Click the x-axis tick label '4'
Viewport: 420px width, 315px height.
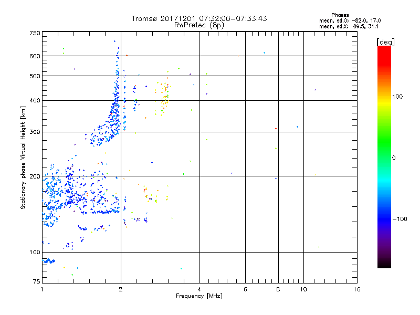click(199, 289)
